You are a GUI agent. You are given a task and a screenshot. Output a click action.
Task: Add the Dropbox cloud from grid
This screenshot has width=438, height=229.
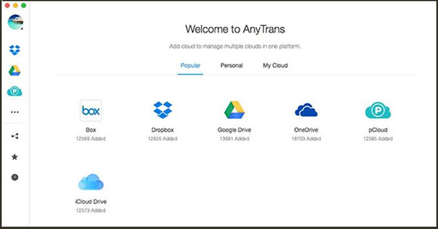(x=163, y=110)
